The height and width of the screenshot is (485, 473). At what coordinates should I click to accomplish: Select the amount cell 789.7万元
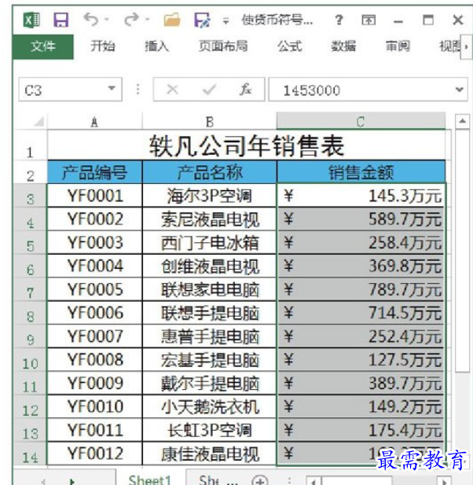[x=361, y=289]
